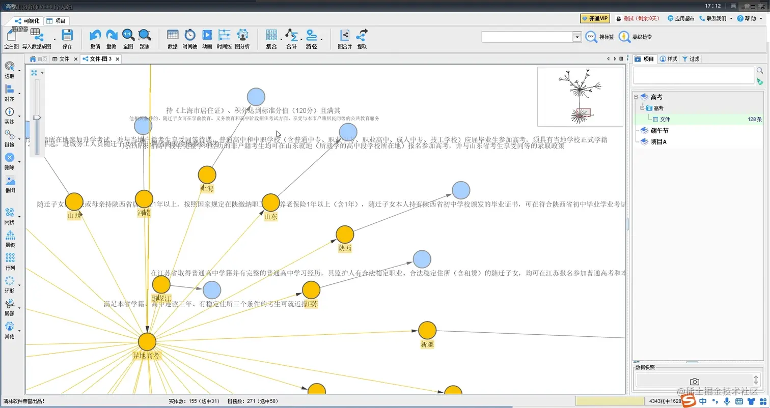Undo the last action (撤销)
The width and height of the screenshot is (770, 408).
[95, 39]
